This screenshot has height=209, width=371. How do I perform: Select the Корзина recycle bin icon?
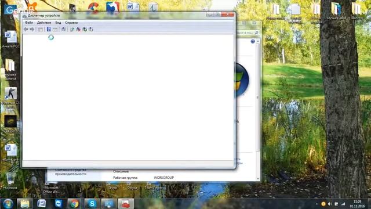click(x=10, y=181)
